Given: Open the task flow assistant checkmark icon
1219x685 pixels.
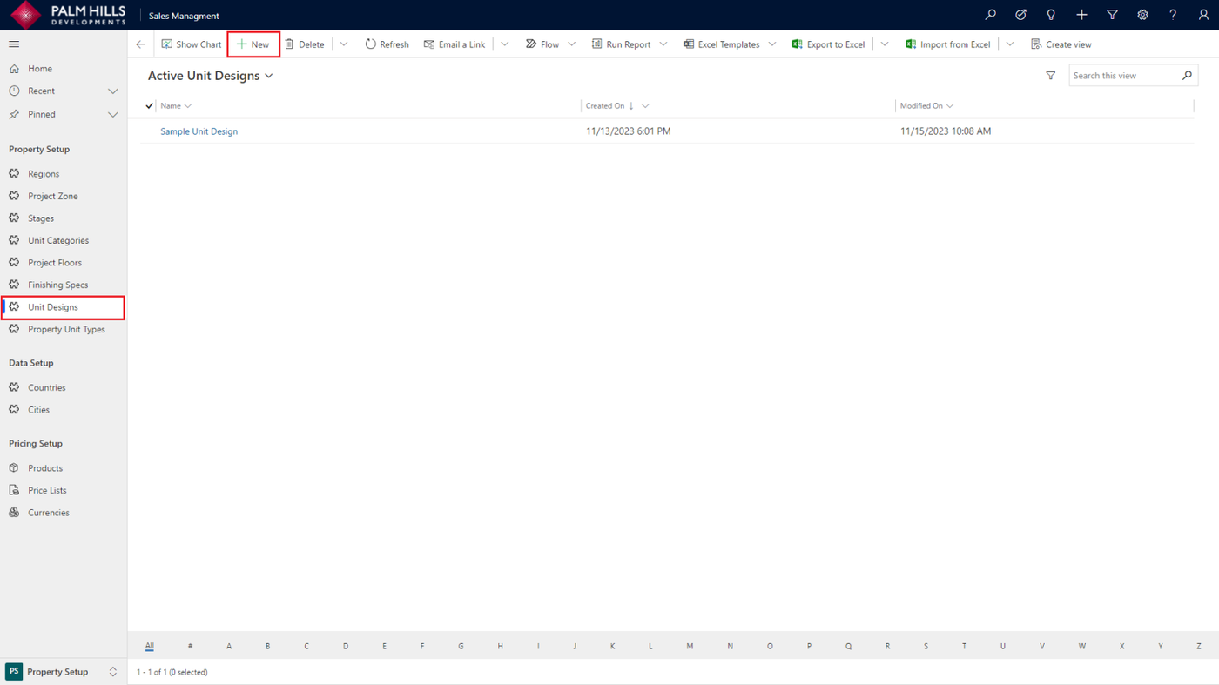Looking at the screenshot, I should click(x=1020, y=15).
